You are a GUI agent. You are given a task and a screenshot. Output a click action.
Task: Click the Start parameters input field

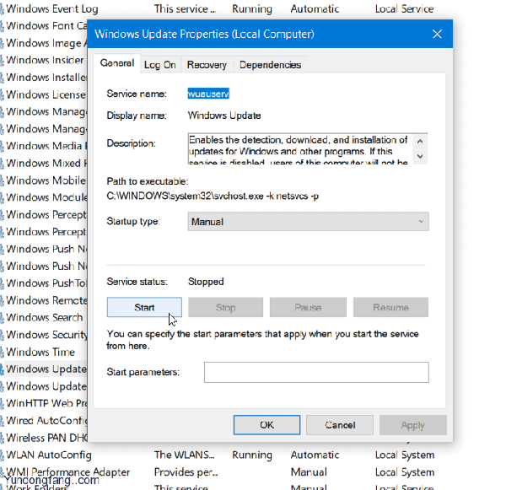pos(316,372)
